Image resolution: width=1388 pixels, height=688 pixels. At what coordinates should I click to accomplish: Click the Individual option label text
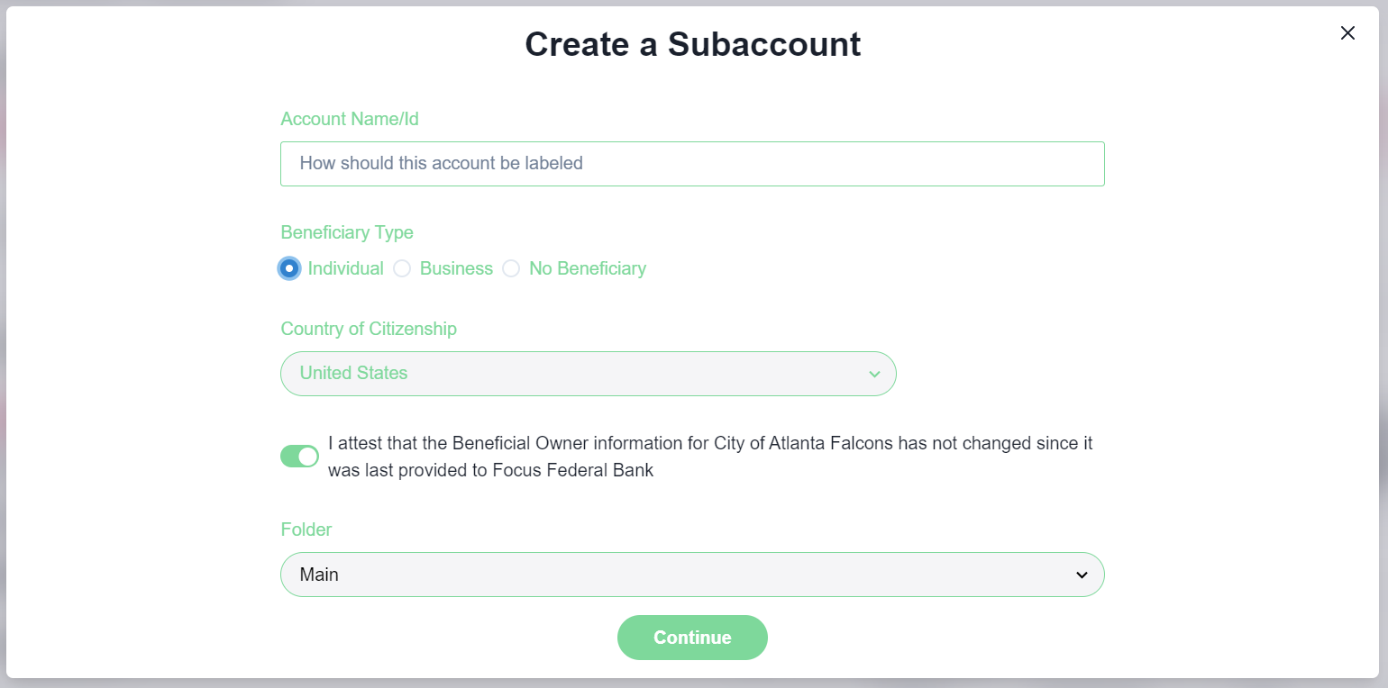[345, 268]
